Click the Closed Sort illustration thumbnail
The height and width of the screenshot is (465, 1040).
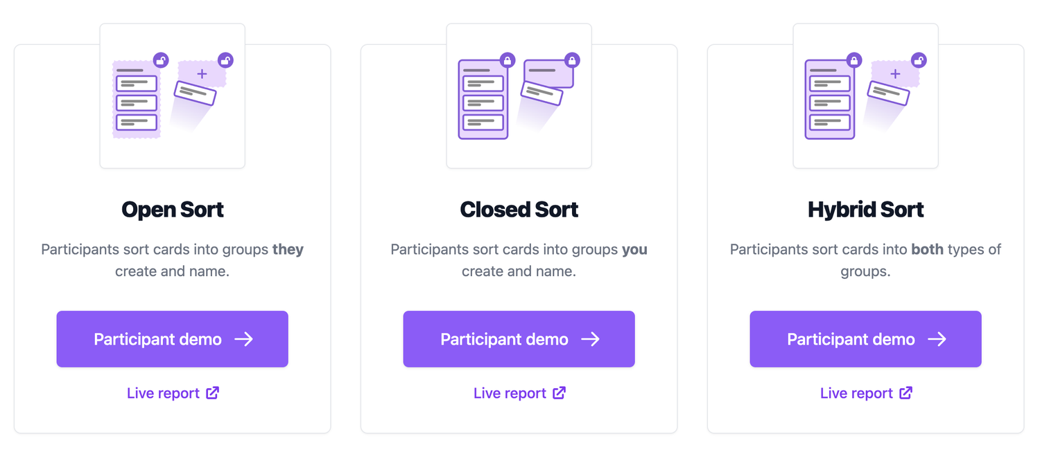pyautogui.click(x=519, y=95)
